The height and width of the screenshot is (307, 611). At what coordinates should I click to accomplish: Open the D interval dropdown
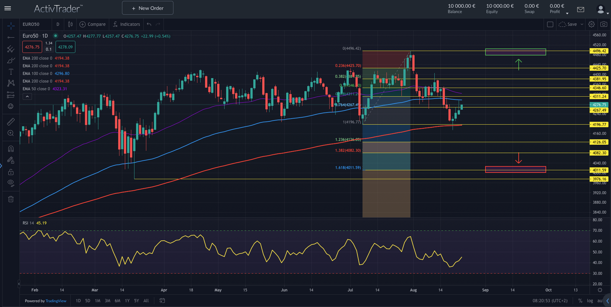pos(58,24)
